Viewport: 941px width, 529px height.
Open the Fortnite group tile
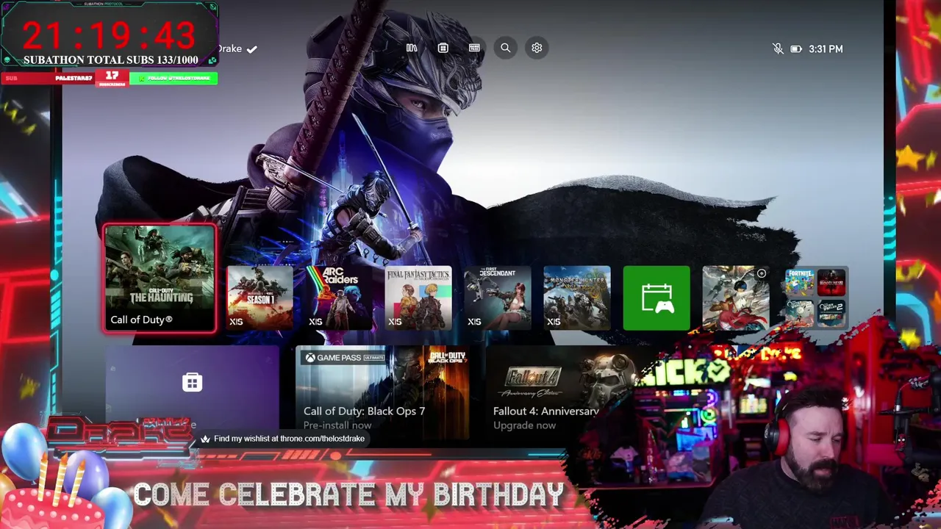click(x=815, y=298)
